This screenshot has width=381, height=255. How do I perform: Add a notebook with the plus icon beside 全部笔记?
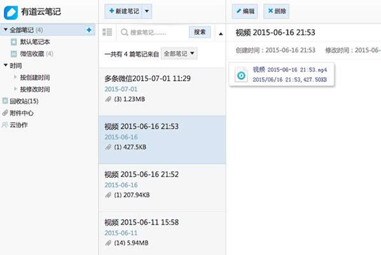[x=89, y=30]
